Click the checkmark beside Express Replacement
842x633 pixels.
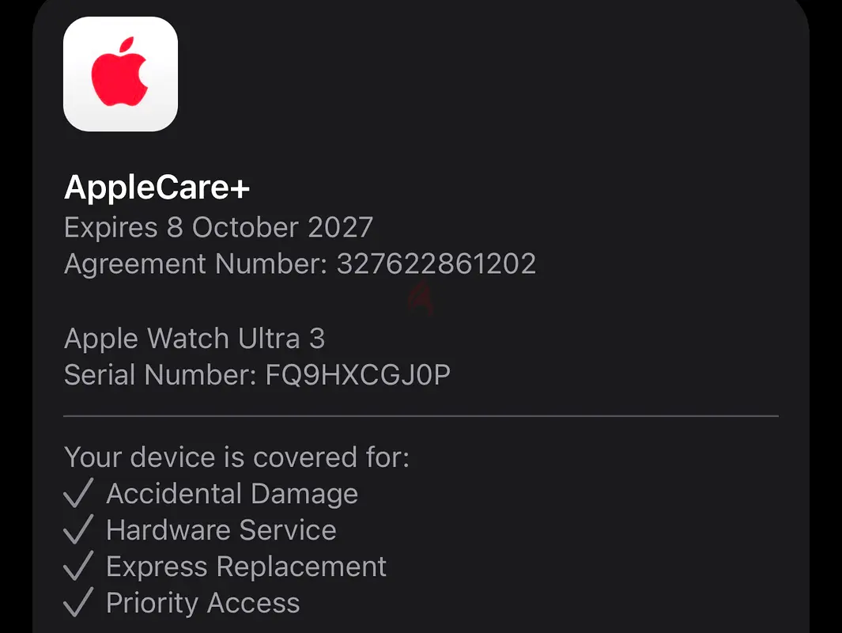pos(78,566)
